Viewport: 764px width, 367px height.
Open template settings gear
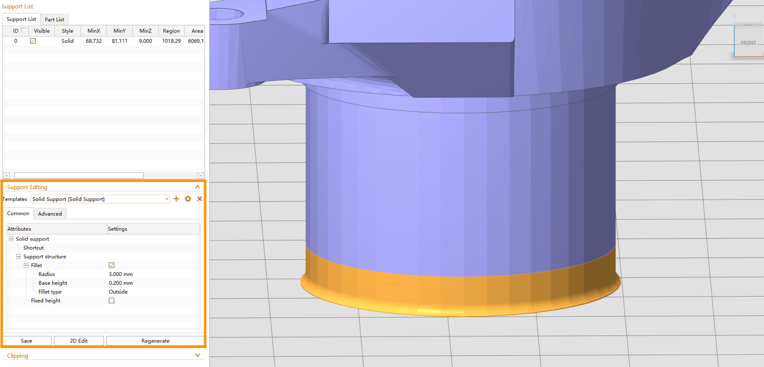[x=188, y=199]
